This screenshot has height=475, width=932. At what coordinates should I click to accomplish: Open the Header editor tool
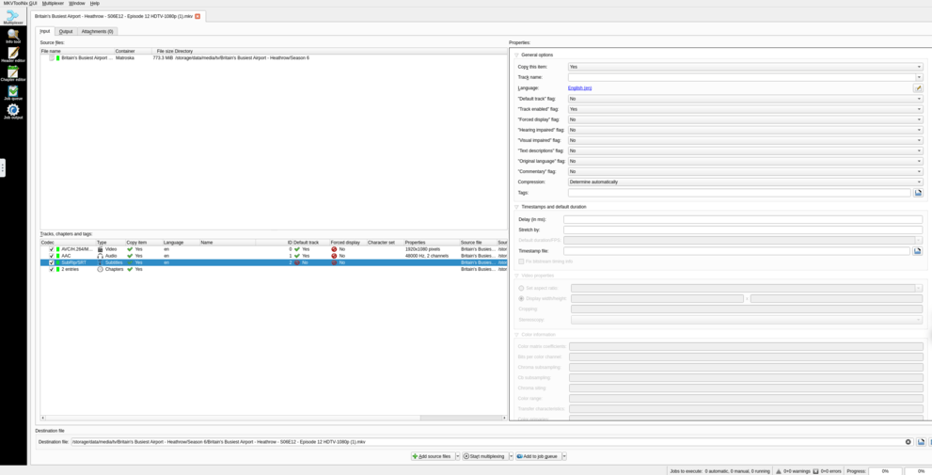pyautogui.click(x=13, y=55)
